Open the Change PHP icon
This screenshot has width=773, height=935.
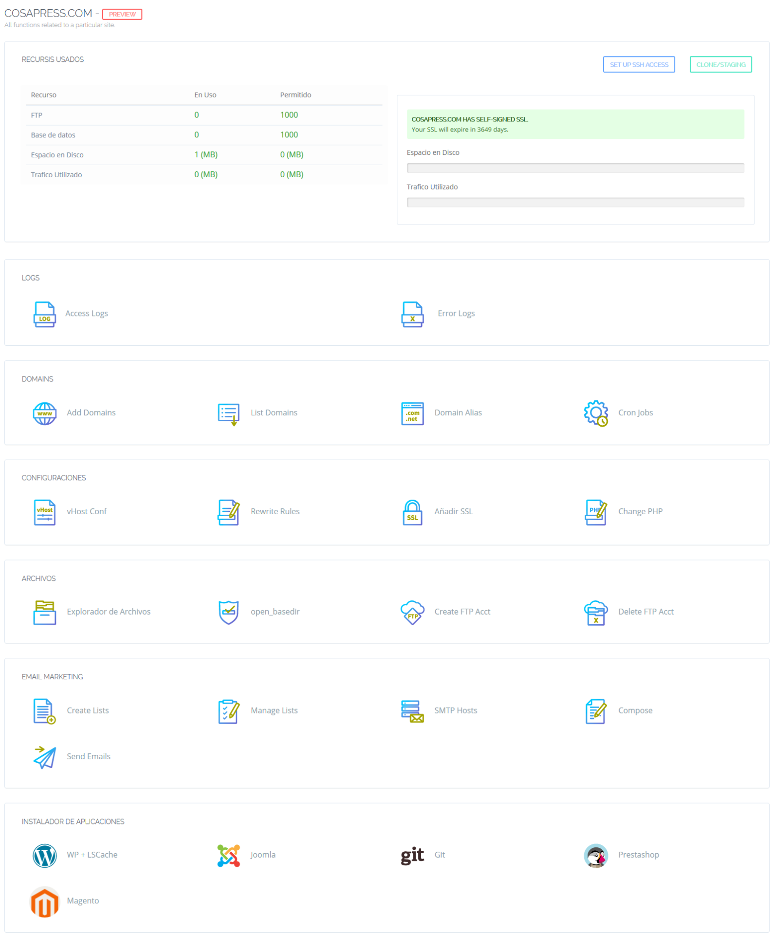[x=596, y=512]
